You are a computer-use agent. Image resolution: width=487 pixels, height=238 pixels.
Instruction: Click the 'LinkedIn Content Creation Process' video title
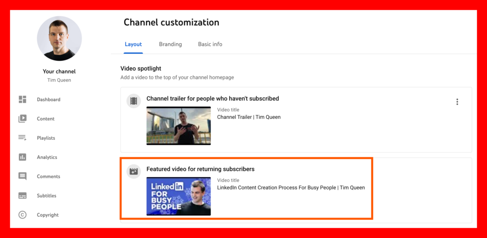coord(291,188)
